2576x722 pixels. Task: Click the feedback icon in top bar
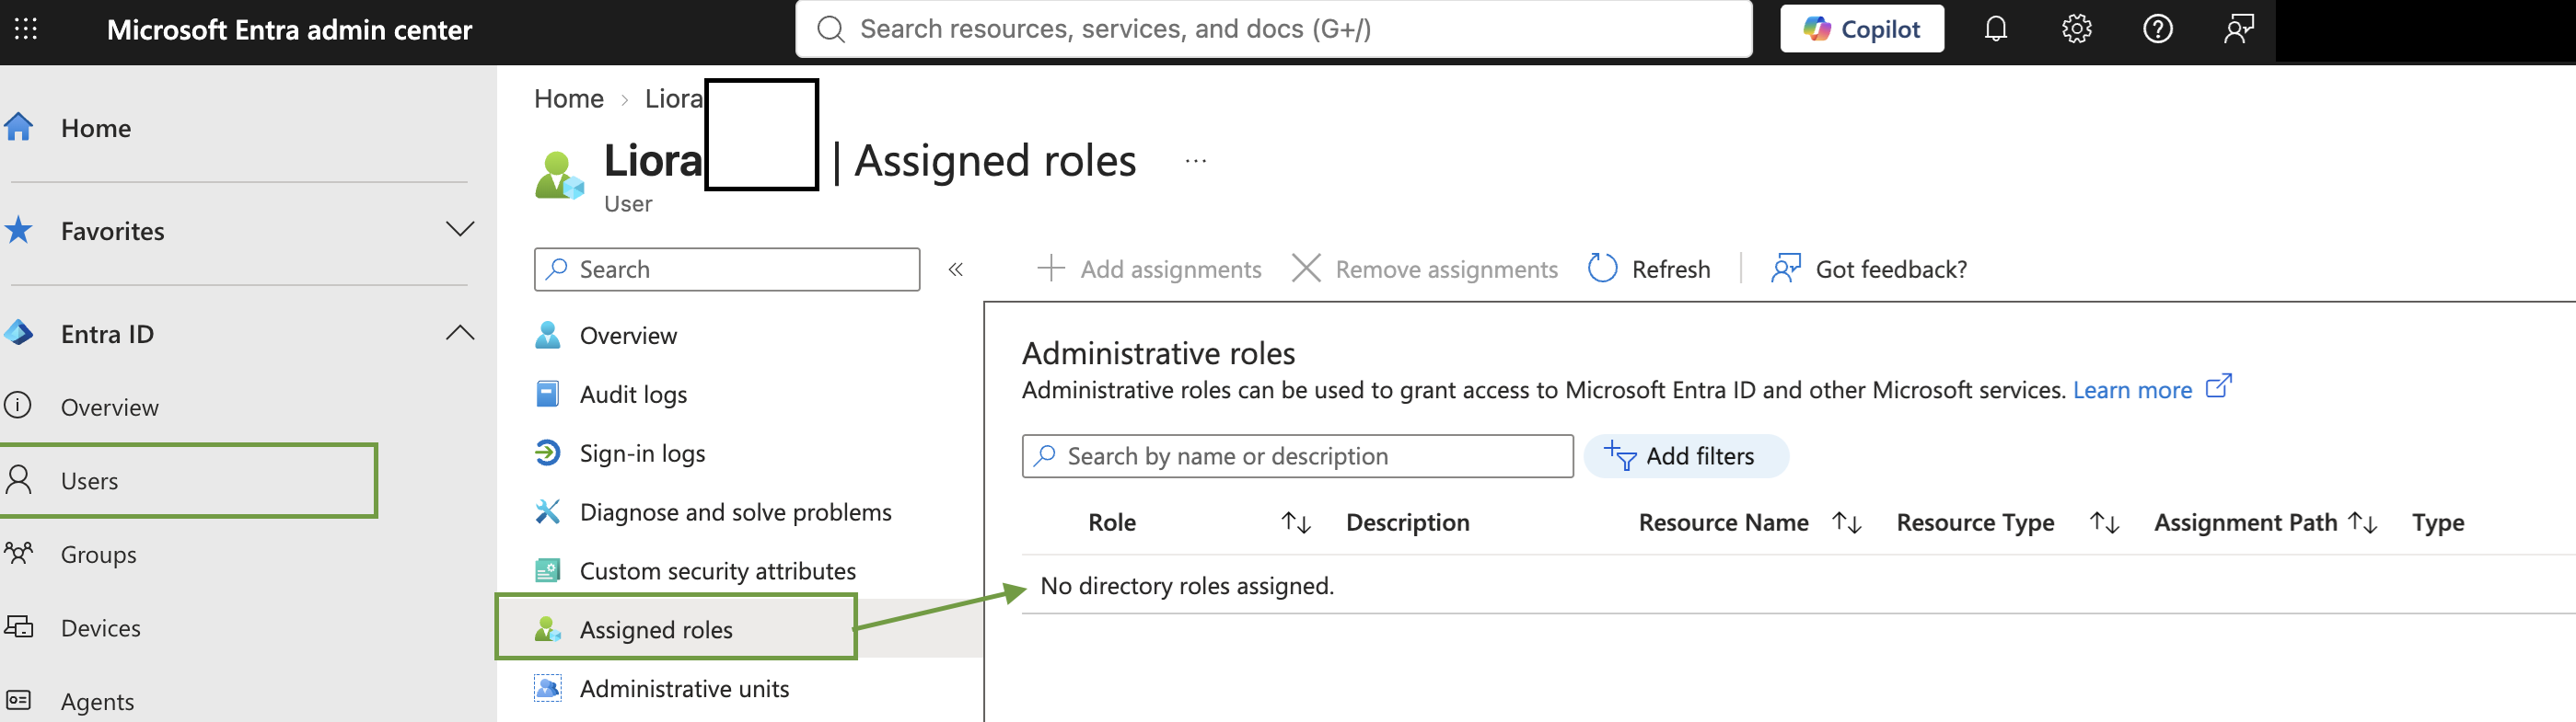pyautogui.click(x=2238, y=29)
